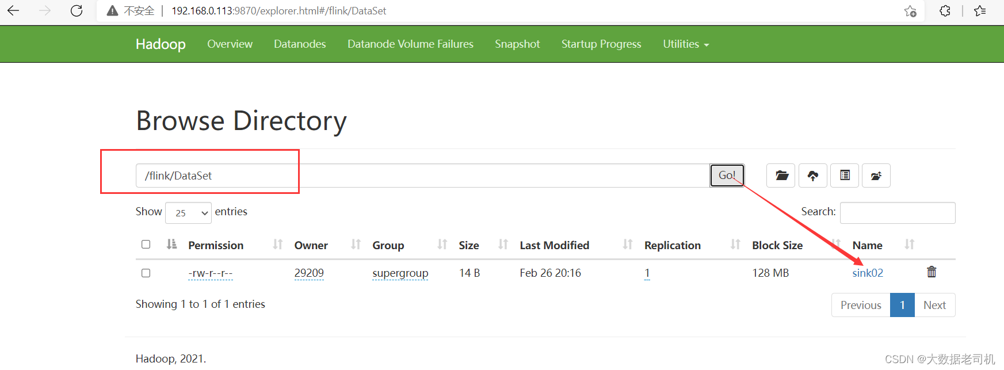The image size is (1004, 370).
Task: Click owner 29209 link
Action: coord(309,273)
